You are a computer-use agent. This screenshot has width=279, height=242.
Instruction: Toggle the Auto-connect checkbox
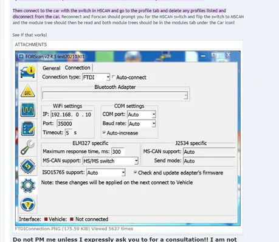coord(114,77)
